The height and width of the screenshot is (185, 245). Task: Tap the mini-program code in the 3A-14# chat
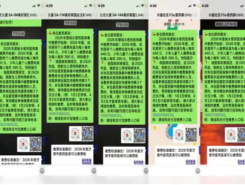click(127, 135)
